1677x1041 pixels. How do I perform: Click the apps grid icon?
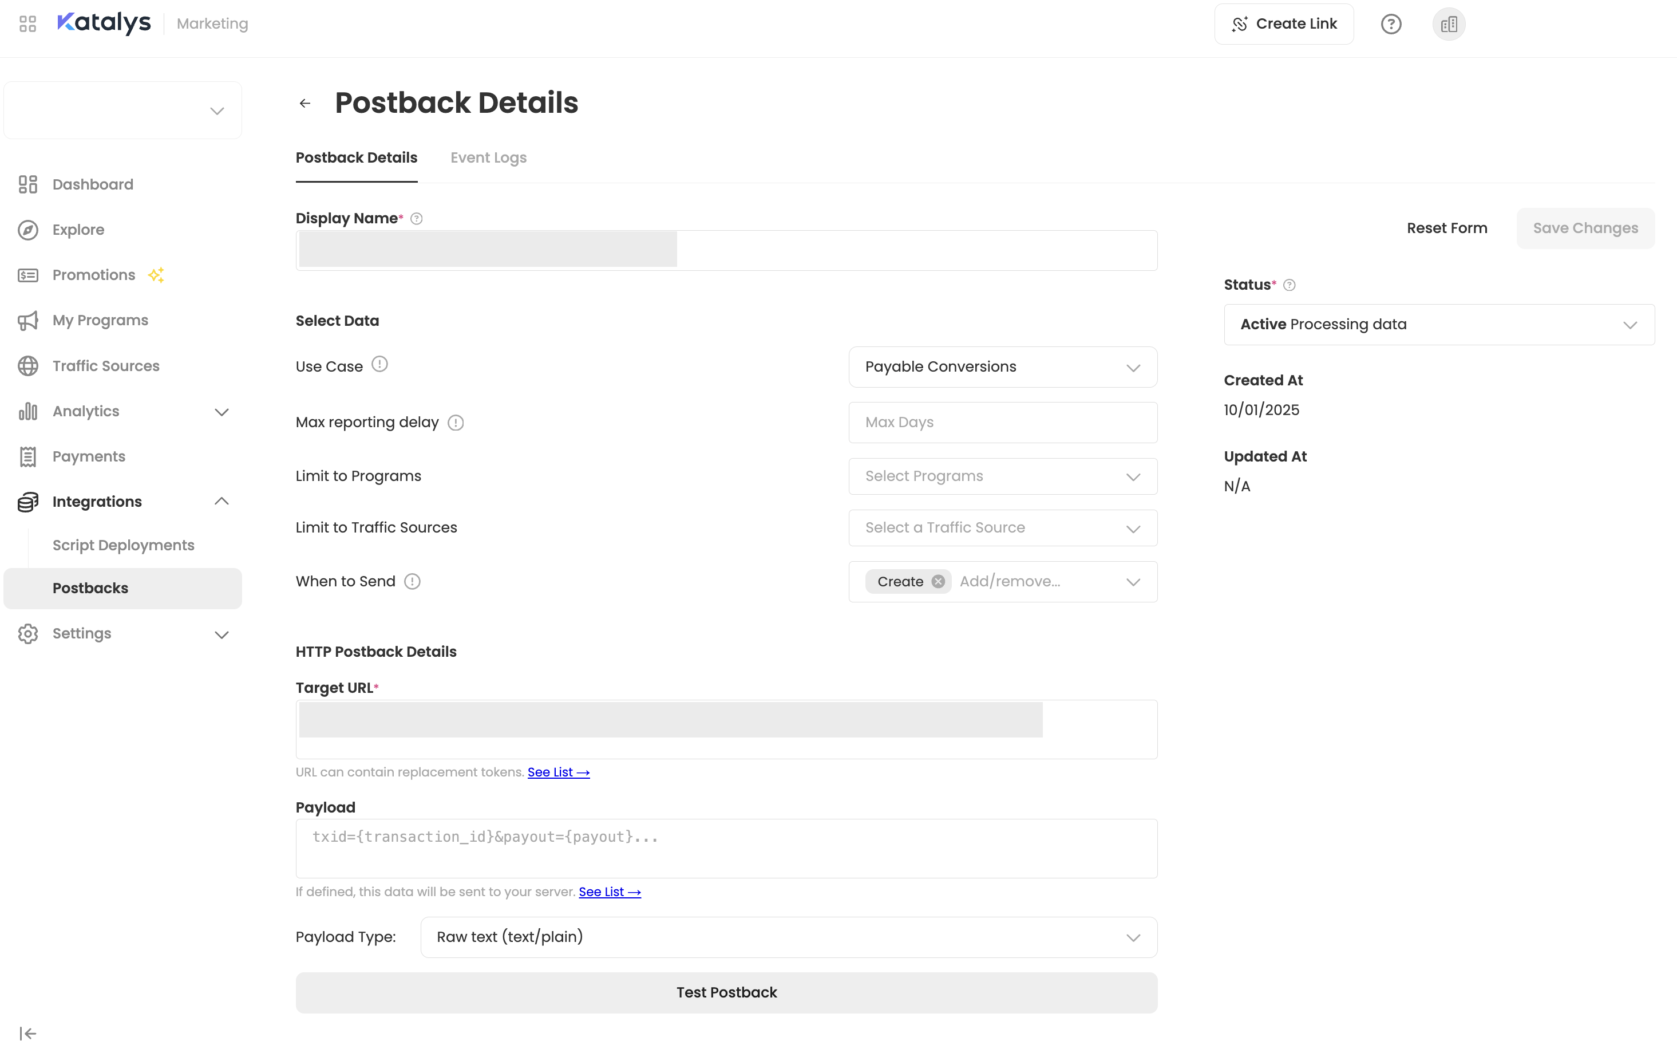27,24
